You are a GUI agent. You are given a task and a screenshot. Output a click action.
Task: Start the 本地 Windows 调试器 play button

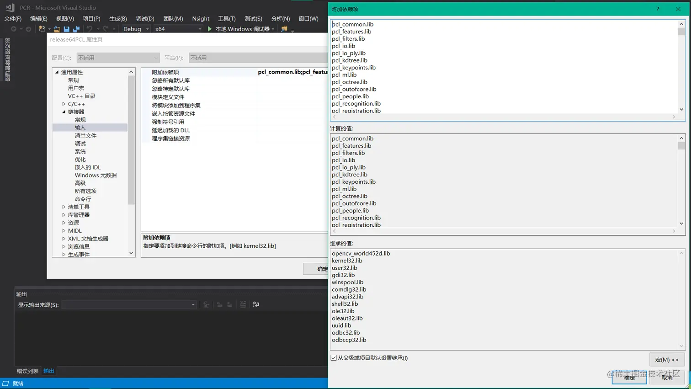click(x=210, y=29)
